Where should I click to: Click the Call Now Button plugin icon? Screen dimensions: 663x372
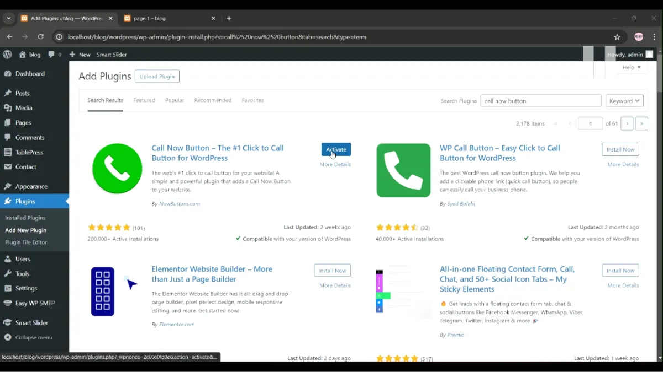coord(117,169)
